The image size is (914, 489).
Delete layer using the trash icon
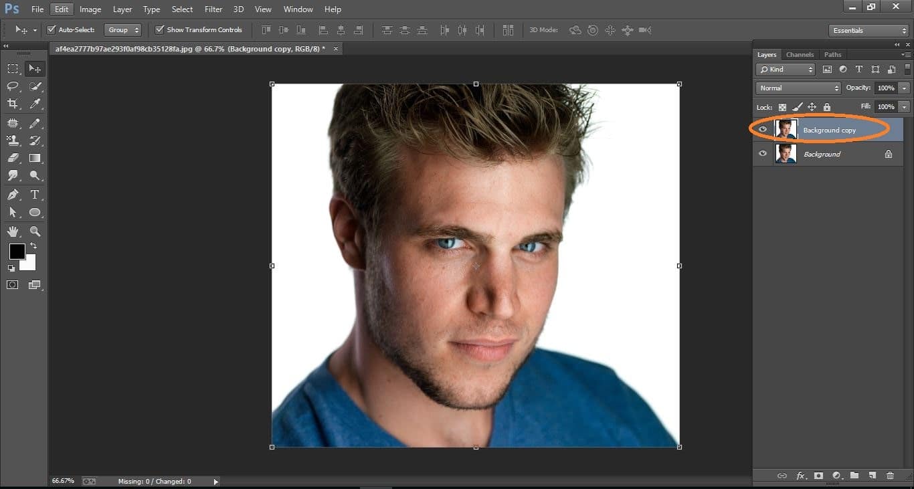[x=890, y=476]
